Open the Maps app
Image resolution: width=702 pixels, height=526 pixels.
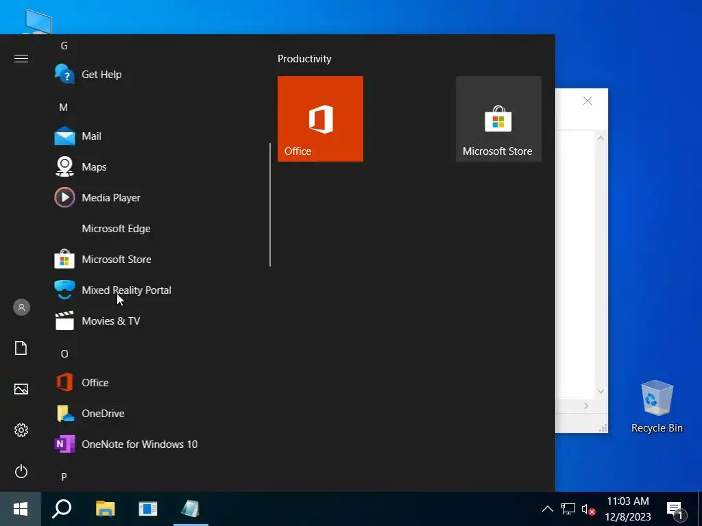point(94,167)
